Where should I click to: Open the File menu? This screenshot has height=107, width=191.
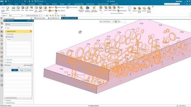[3, 4]
